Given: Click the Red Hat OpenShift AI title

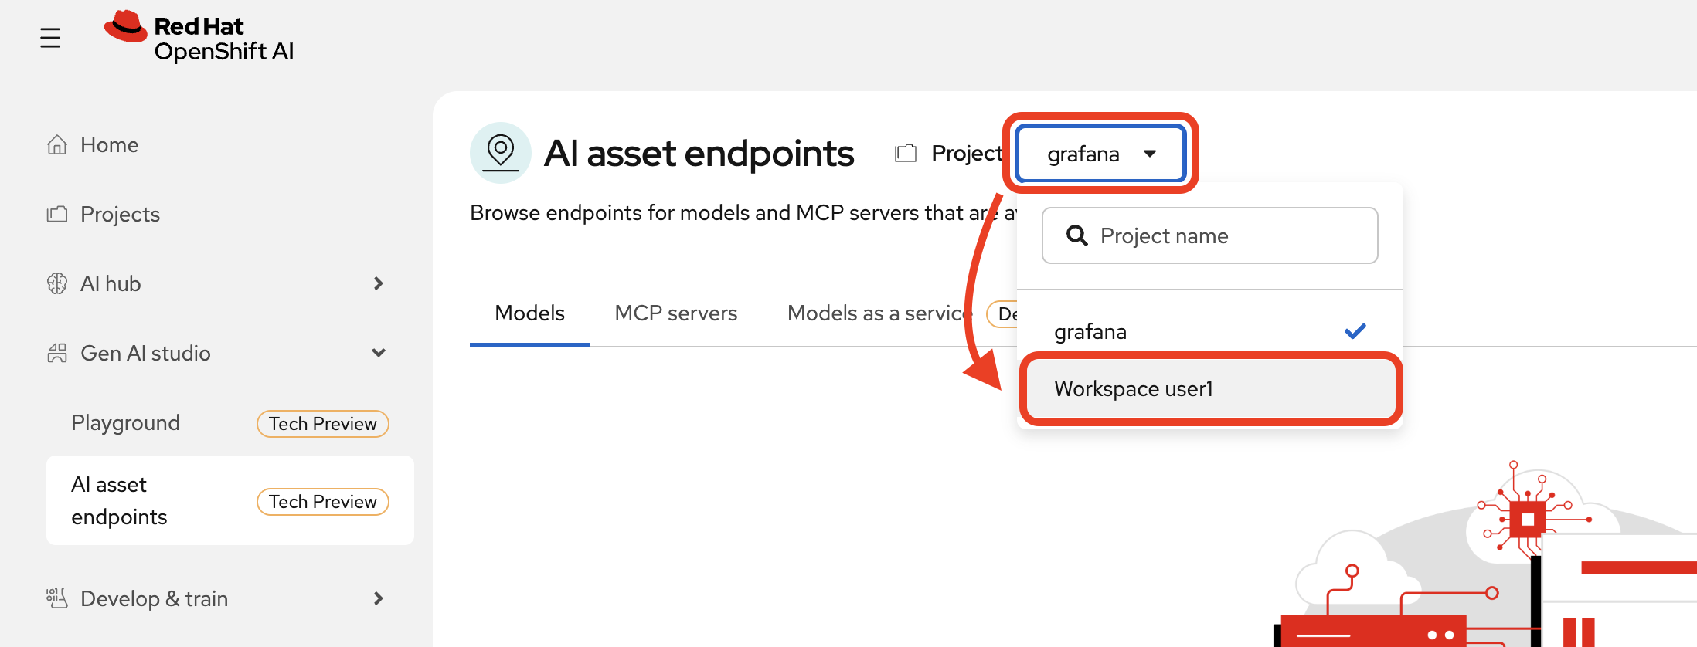Looking at the screenshot, I should [x=224, y=39].
